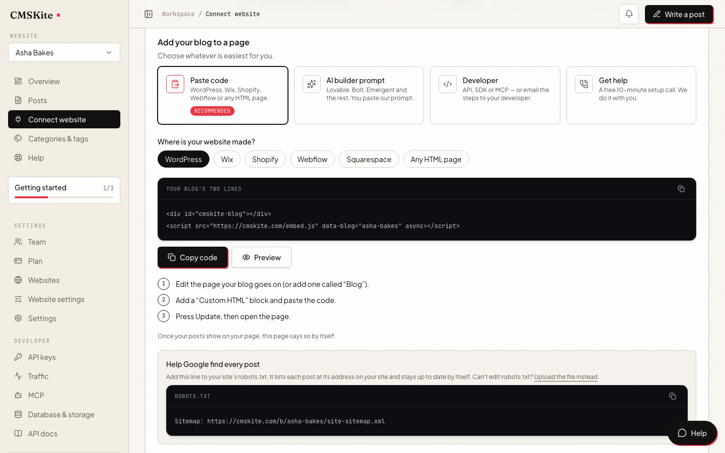This screenshot has width=725, height=453.
Task: Open Plan card icon
Action: click(x=18, y=261)
